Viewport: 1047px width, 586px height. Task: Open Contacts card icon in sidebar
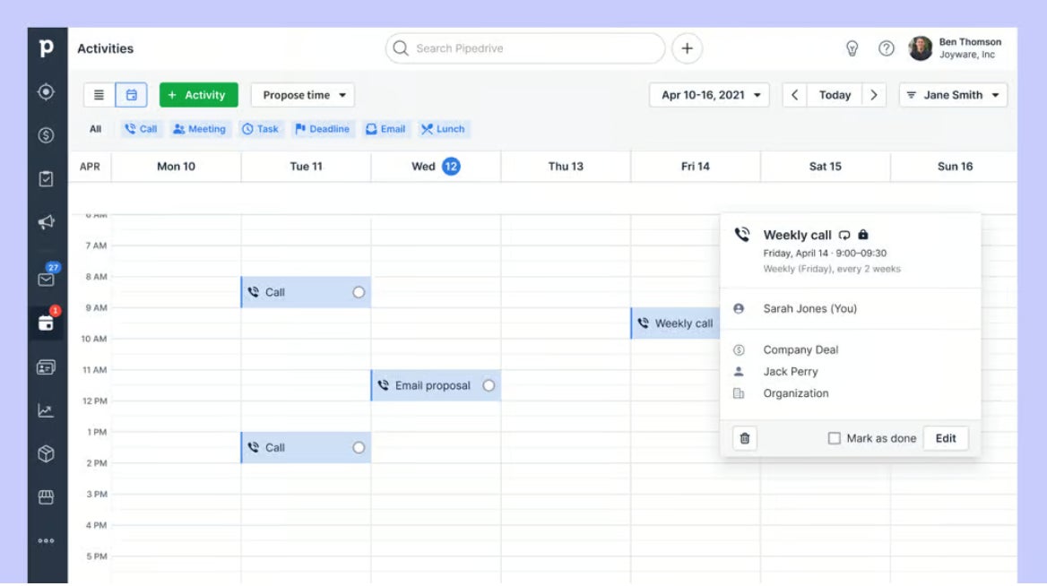[46, 367]
